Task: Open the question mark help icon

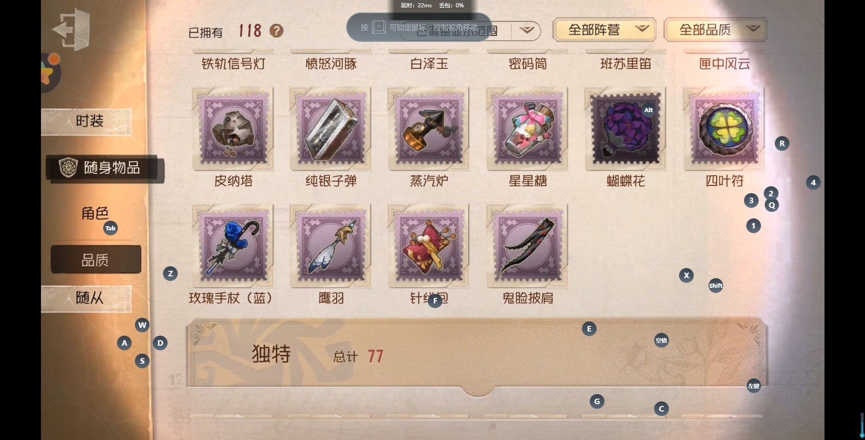Action: [x=276, y=31]
